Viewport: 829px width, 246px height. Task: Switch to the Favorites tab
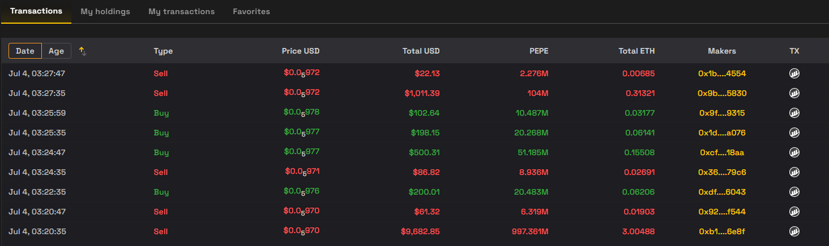pyautogui.click(x=251, y=11)
